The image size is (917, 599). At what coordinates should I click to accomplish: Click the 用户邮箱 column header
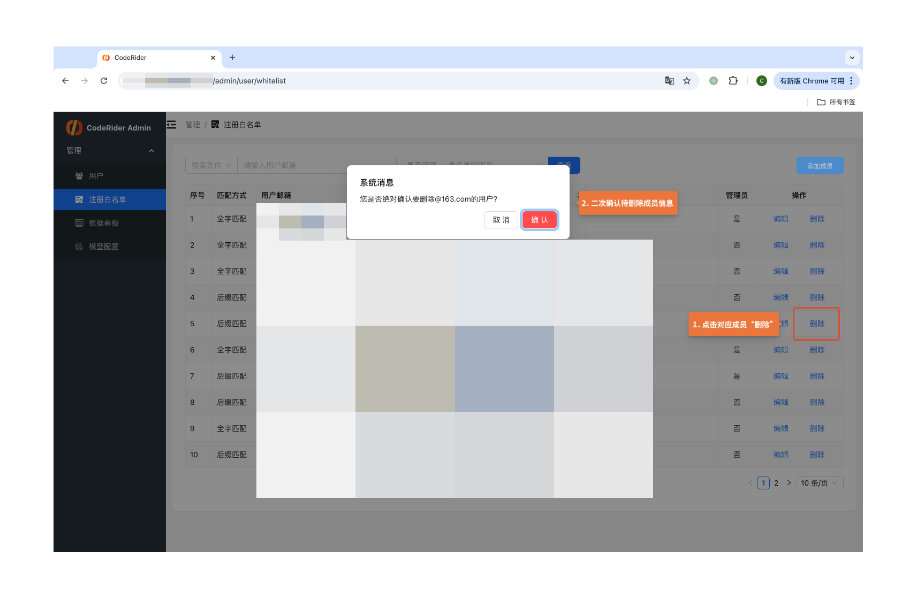276,195
